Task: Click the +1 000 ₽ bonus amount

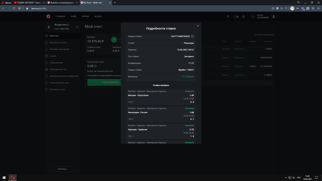Action: tap(268, 75)
